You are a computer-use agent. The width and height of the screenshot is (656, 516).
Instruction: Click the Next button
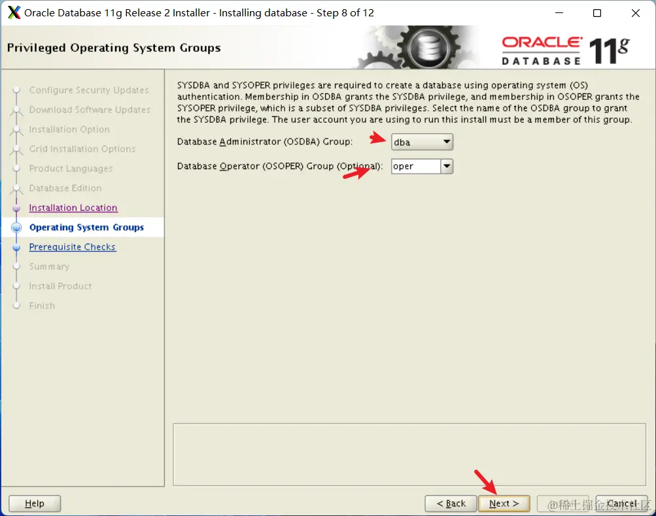point(504,504)
